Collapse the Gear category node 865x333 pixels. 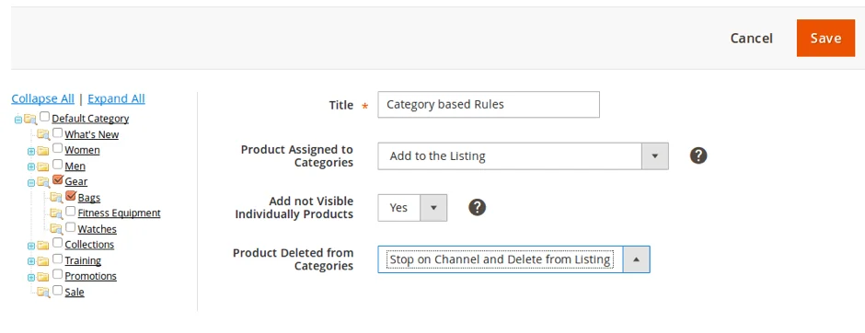pyautogui.click(x=31, y=182)
